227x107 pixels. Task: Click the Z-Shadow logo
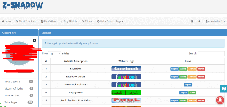23,6
